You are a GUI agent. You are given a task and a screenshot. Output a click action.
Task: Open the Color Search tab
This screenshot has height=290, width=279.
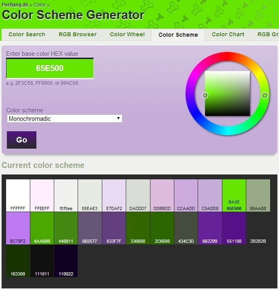(27, 34)
